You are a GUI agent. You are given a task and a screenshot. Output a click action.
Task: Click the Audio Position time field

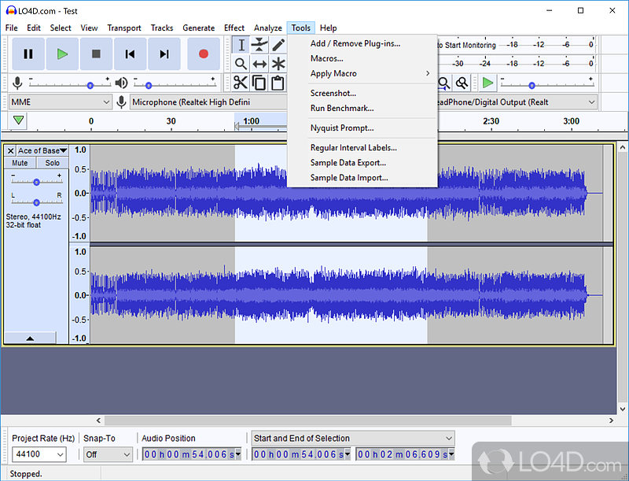(192, 454)
